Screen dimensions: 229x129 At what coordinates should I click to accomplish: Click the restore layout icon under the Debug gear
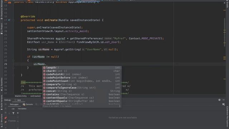click(x=223, y=104)
